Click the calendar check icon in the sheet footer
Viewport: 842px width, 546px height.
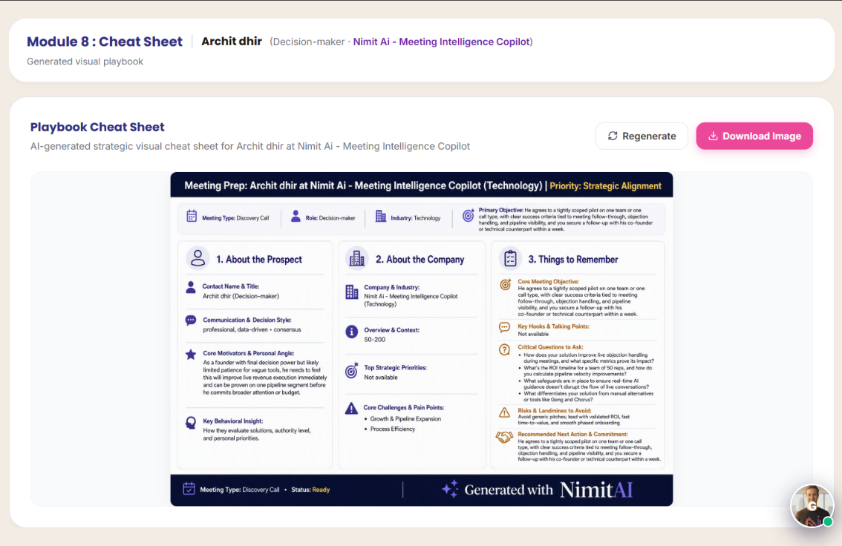click(189, 489)
